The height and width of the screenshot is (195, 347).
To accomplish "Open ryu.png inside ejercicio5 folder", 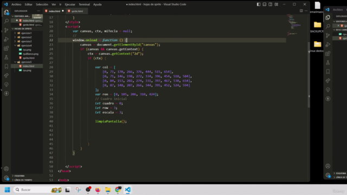I will (x=27, y=70).
